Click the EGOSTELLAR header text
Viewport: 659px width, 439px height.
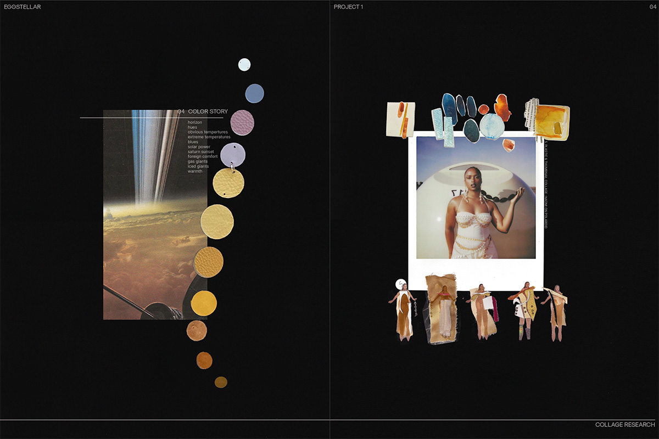click(x=23, y=7)
